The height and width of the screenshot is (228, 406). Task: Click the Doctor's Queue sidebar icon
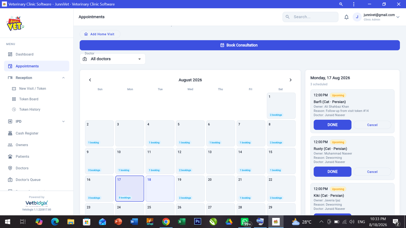tap(10, 180)
